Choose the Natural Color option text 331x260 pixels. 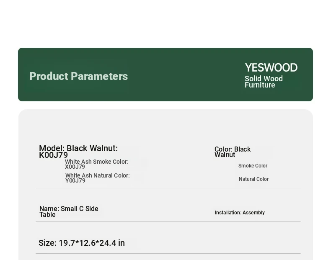tap(253, 179)
